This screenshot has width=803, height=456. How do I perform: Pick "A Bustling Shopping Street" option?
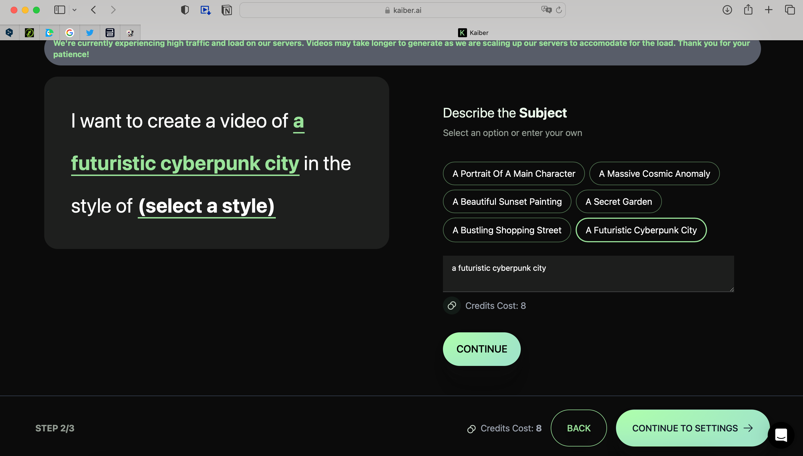pos(506,230)
